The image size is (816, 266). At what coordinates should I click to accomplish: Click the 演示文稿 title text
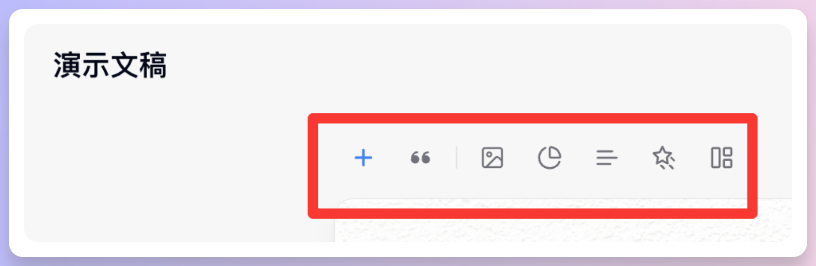click(110, 65)
